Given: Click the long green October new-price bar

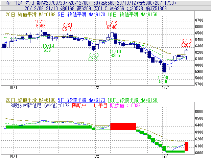Looking at the screenshot, I should pyautogui.click(x=49, y=127).
